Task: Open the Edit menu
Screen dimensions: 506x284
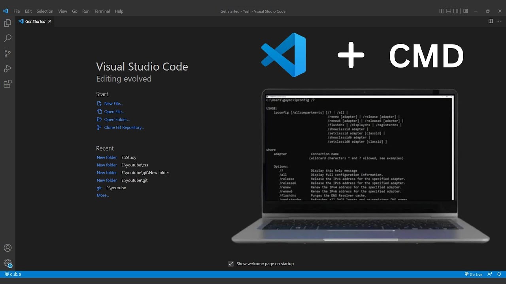Action: pos(28,11)
